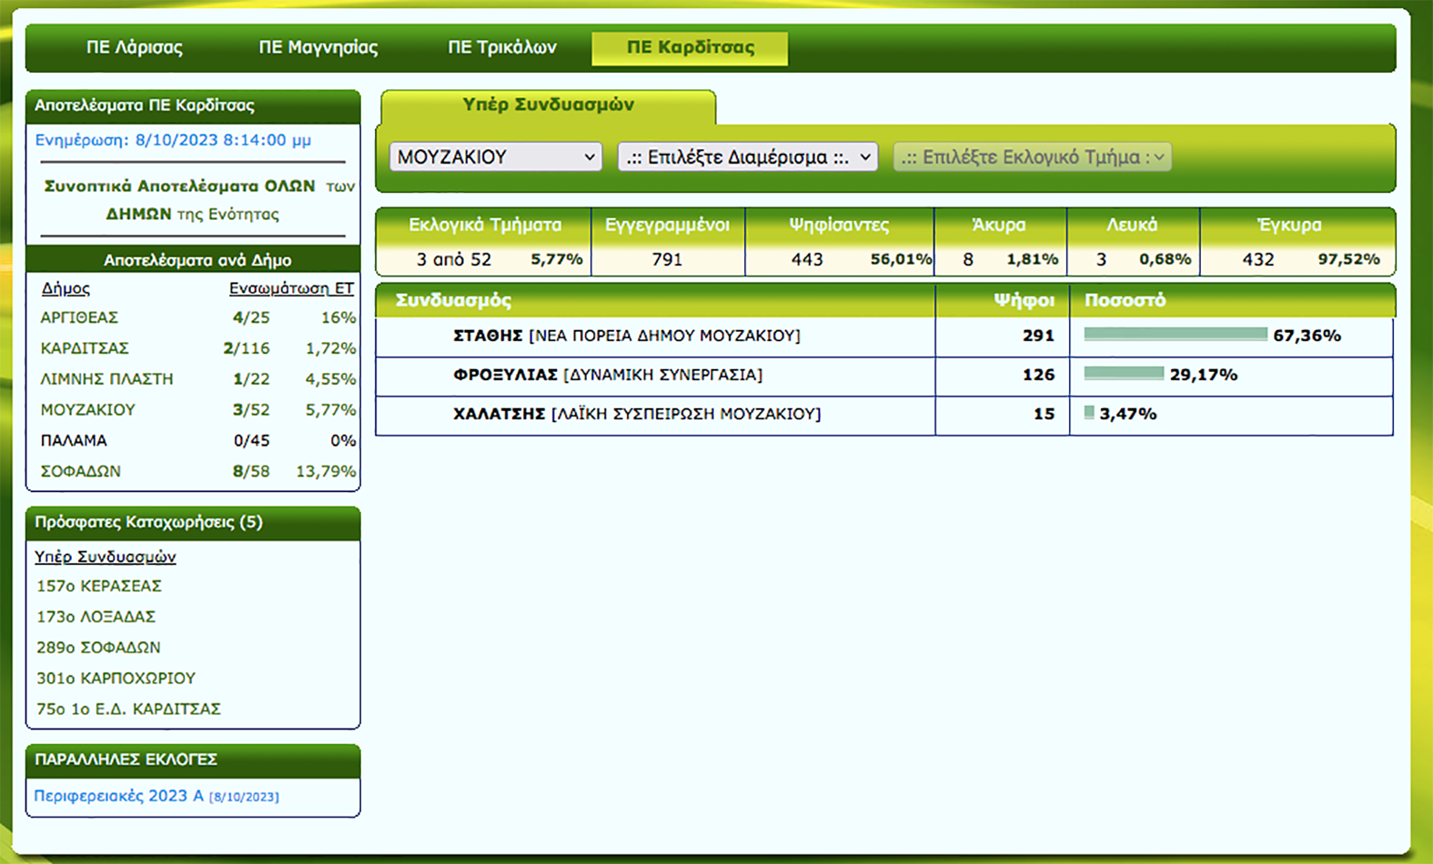The height and width of the screenshot is (864, 1433).
Task: Open the Επιλέξτε Εκλογικό Τμήμα dropdown
Action: click(x=1032, y=157)
